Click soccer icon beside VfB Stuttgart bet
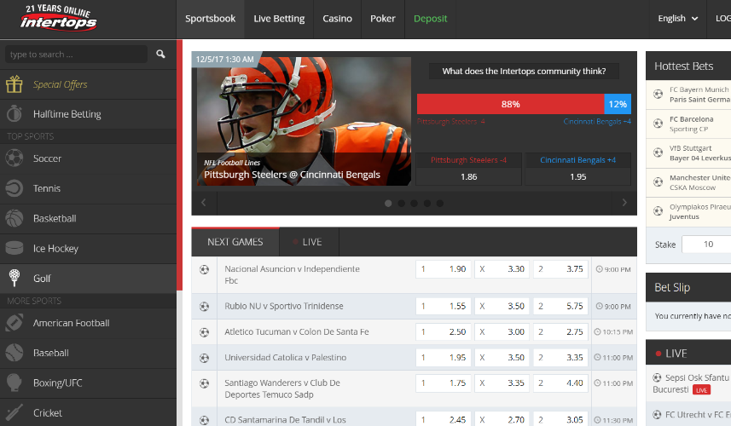This screenshot has width=731, height=426. 658,153
